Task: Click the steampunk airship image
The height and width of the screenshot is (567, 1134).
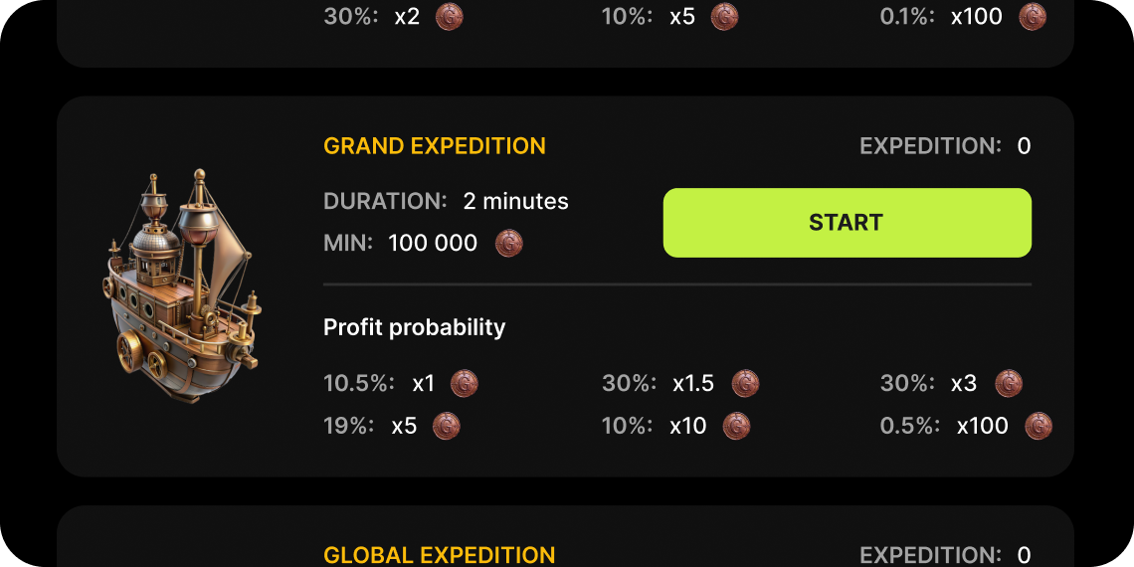Action: click(x=182, y=284)
